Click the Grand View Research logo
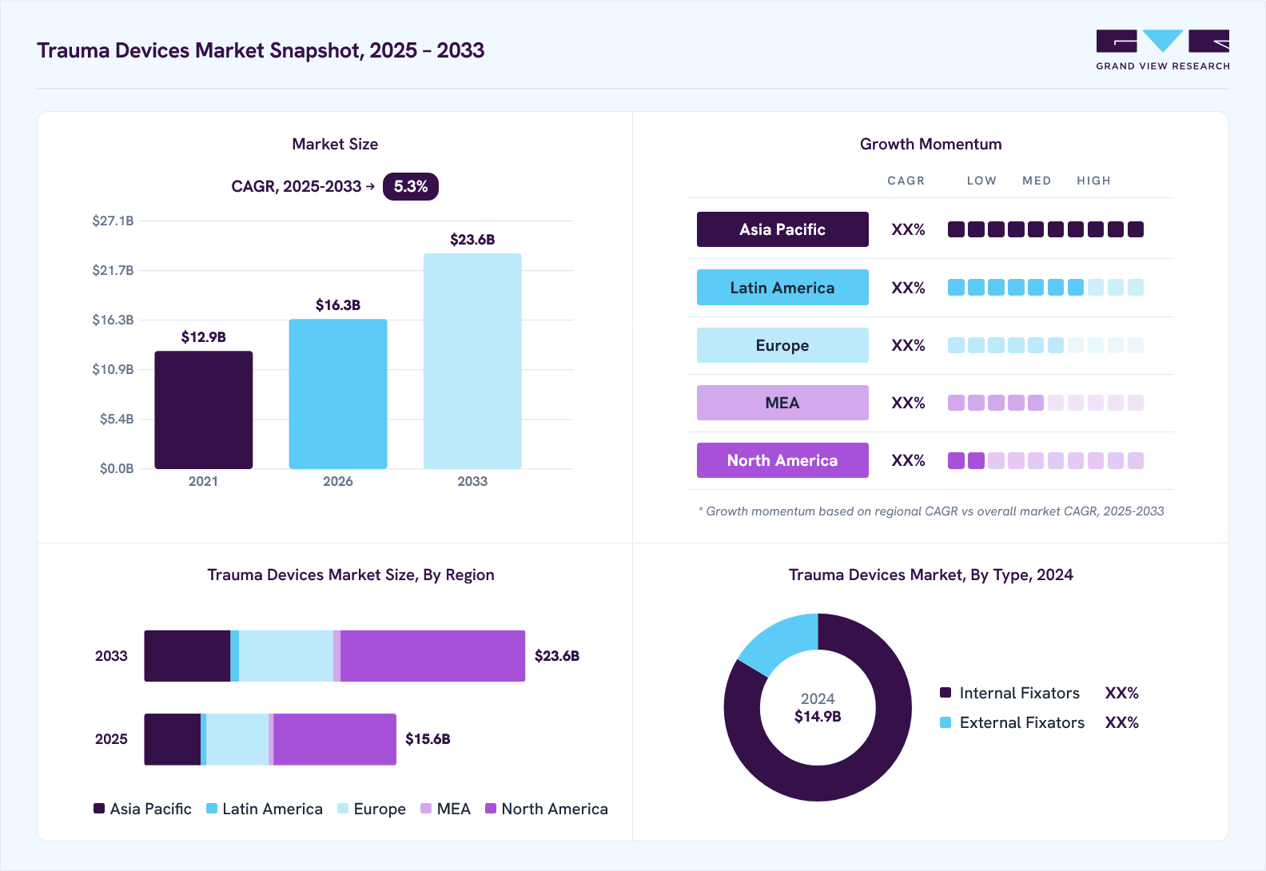The width and height of the screenshot is (1266, 871). (x=1163, y=50)
